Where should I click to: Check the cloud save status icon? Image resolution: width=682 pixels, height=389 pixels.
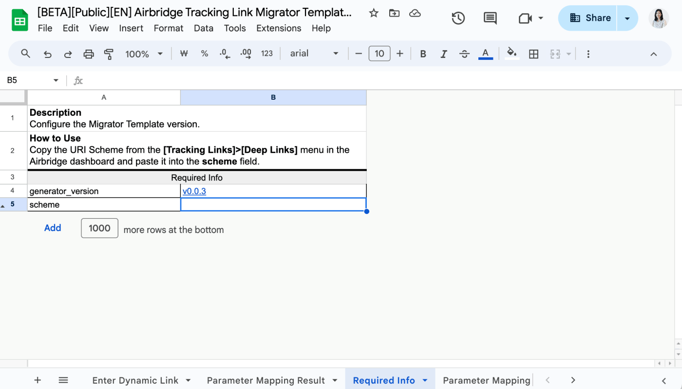415,13
